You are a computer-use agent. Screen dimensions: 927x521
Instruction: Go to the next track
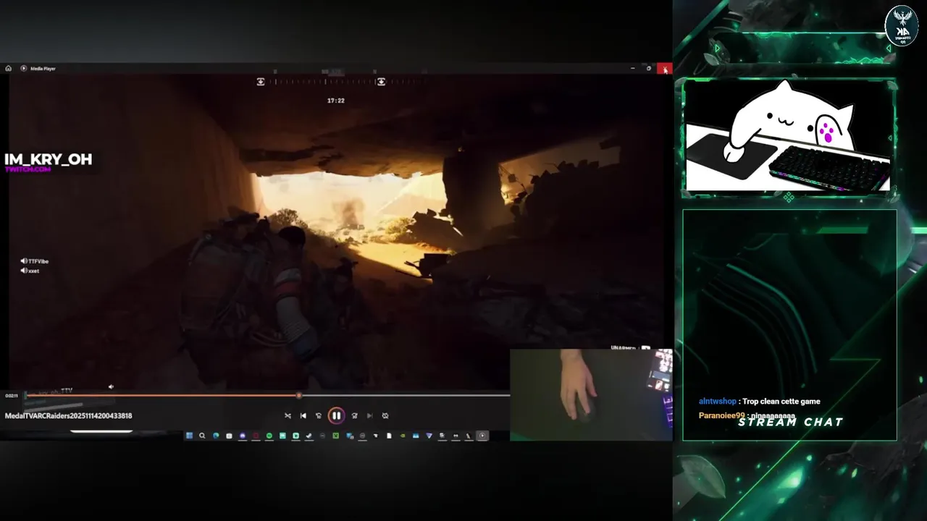[x=369, y=415]
